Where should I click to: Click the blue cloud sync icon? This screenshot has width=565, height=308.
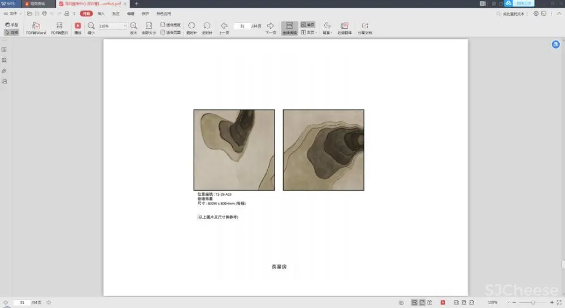click(508, 3)
